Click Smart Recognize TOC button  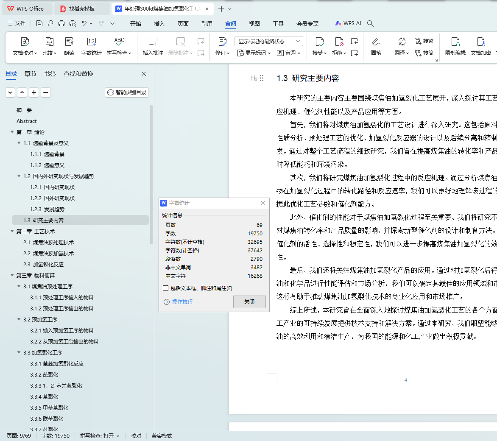127,92
